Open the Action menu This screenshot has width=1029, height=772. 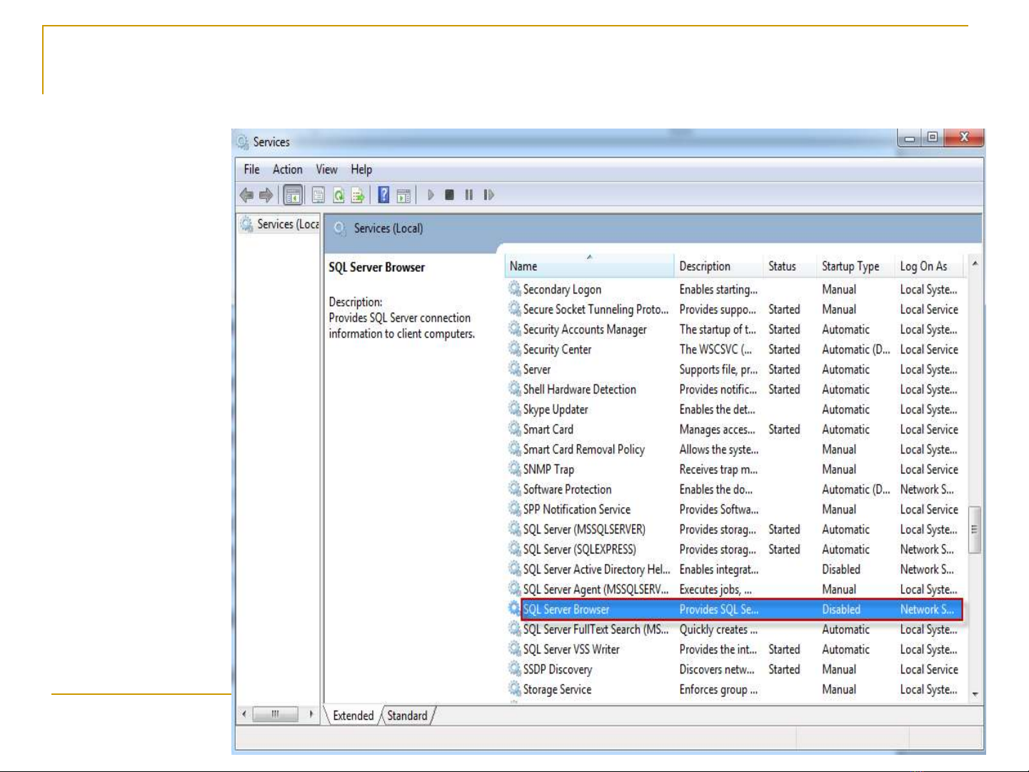pyautogui.click(x=287, y=169)
